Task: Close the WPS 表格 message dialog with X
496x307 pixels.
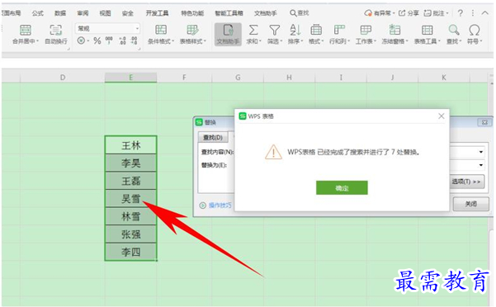Action: [x=442, y=116]
